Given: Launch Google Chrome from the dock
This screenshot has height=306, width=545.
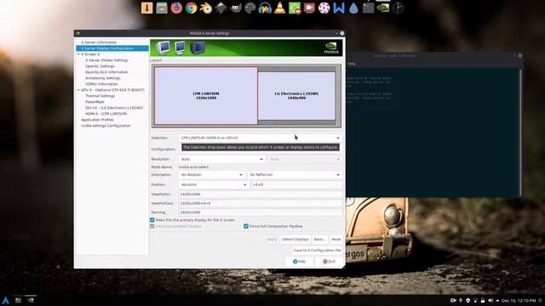Looking at the screenshot, I should click(191, 8).
